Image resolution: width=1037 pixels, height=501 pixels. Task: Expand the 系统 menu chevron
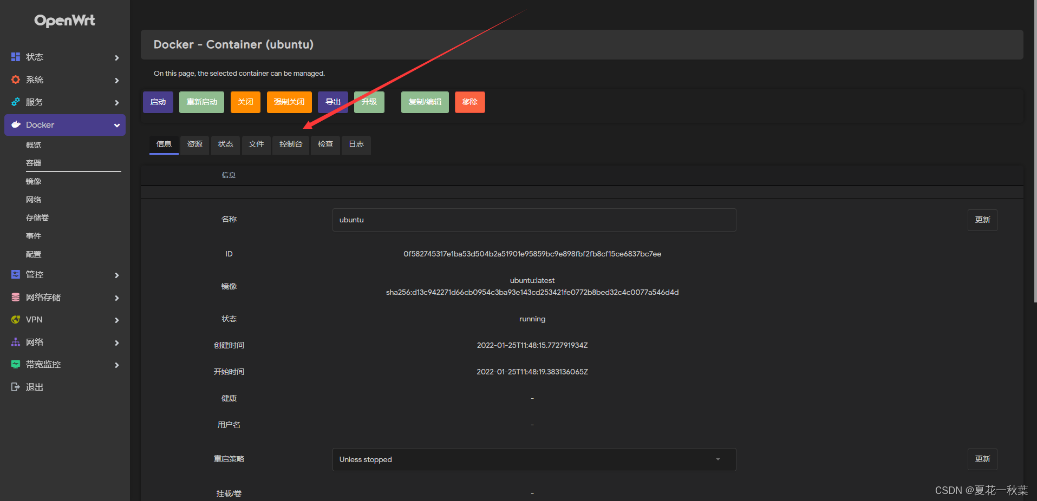(116, 80)
